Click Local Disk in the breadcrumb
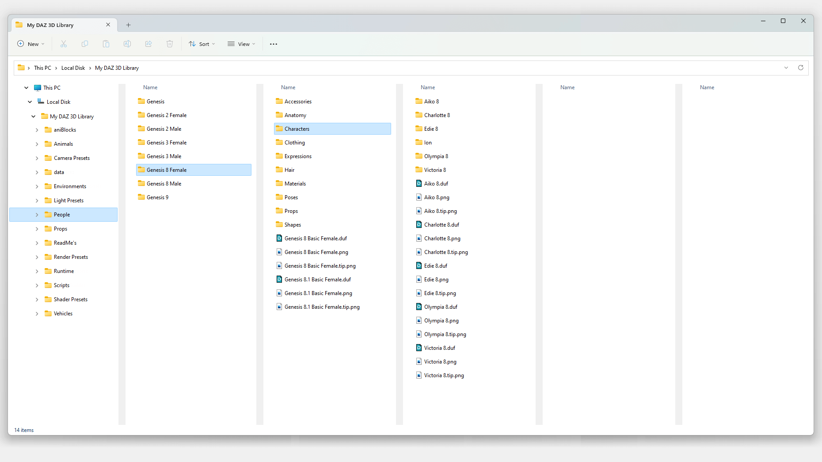This screenshot has width=822, height=462. (73, 68)
